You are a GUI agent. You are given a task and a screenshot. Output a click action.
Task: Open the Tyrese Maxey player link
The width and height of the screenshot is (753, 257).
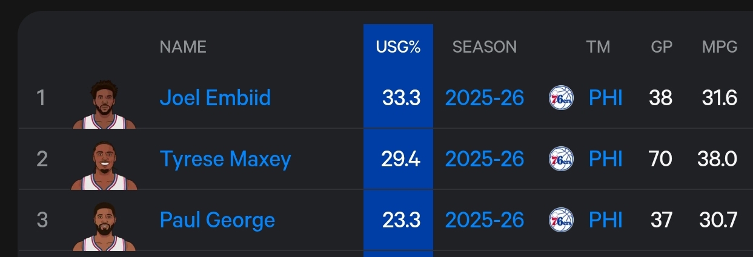[x=225, y=159]
